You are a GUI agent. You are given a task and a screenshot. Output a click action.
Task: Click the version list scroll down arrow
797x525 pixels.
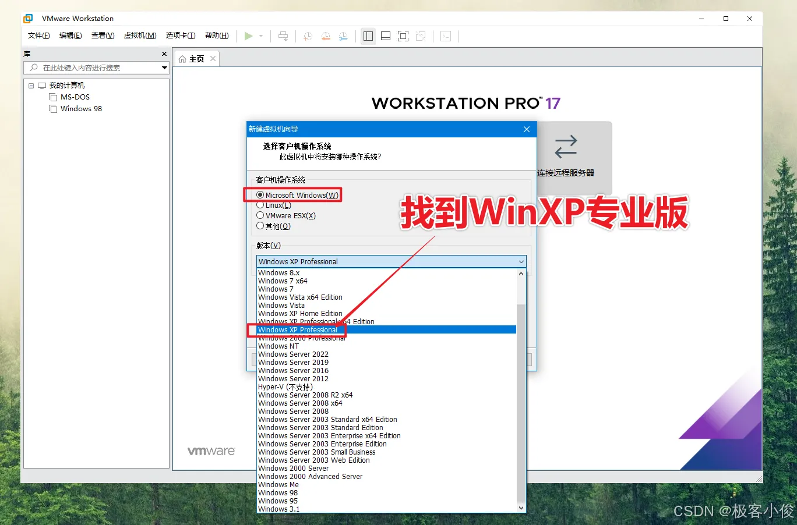(x=521, y=508)
